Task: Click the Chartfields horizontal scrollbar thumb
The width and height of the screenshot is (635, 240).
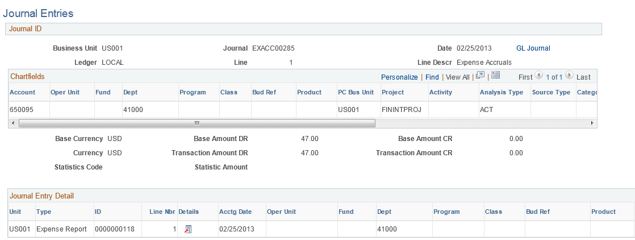Action: [197, 123]
